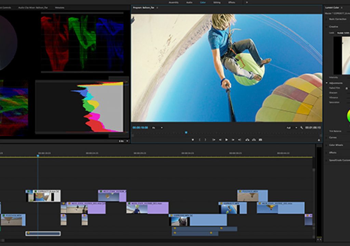This screenshot has height=246, width=350.
Task: Open the Full playback resolution dropdown
Action: click(292, 128)
